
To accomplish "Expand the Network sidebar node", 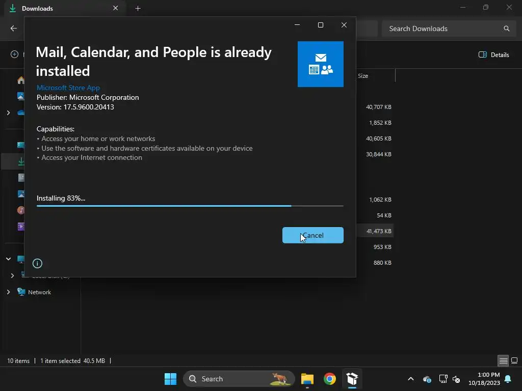I will [x=8, y=292].
